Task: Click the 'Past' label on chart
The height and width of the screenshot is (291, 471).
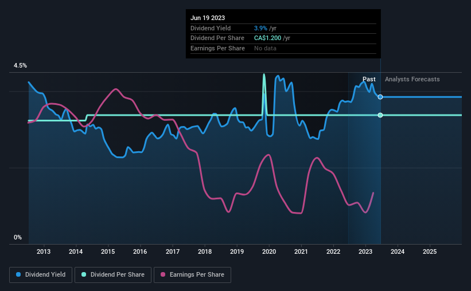Action: tap(369, 79)
